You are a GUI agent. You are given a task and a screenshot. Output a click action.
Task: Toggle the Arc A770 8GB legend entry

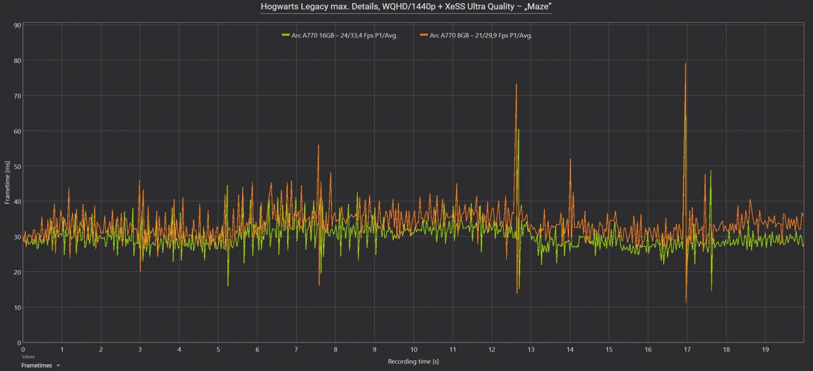[476, 36]
